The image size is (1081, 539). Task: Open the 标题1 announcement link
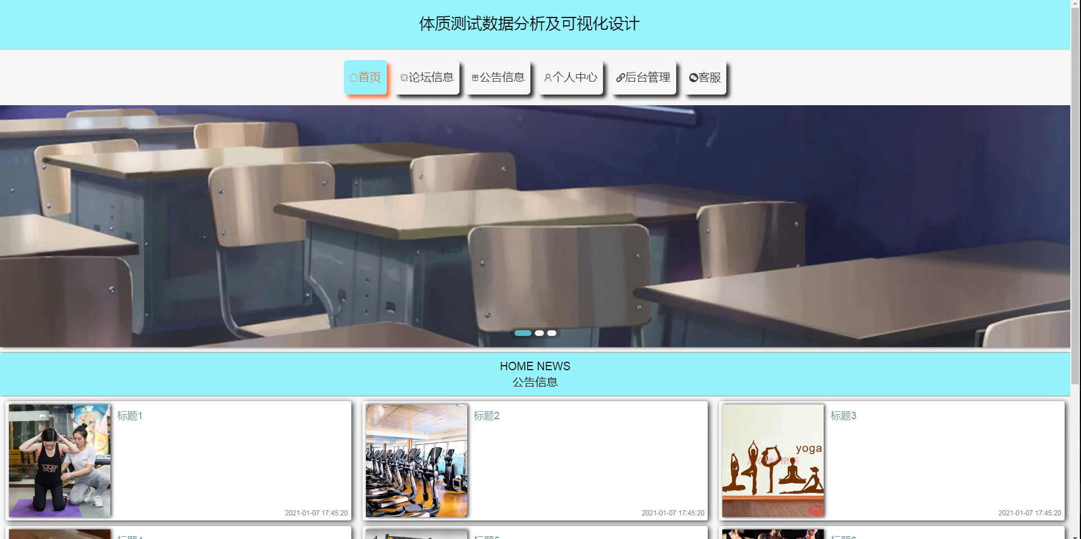pos(129,416)
